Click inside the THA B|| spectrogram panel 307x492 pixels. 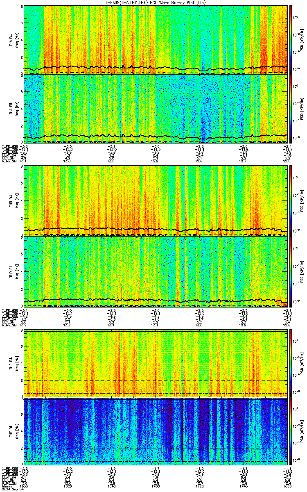[156, 109]
